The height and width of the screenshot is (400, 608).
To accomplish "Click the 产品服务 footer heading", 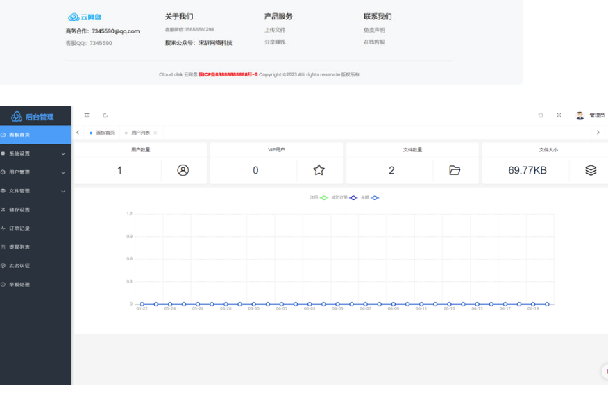I will (278, 16).
